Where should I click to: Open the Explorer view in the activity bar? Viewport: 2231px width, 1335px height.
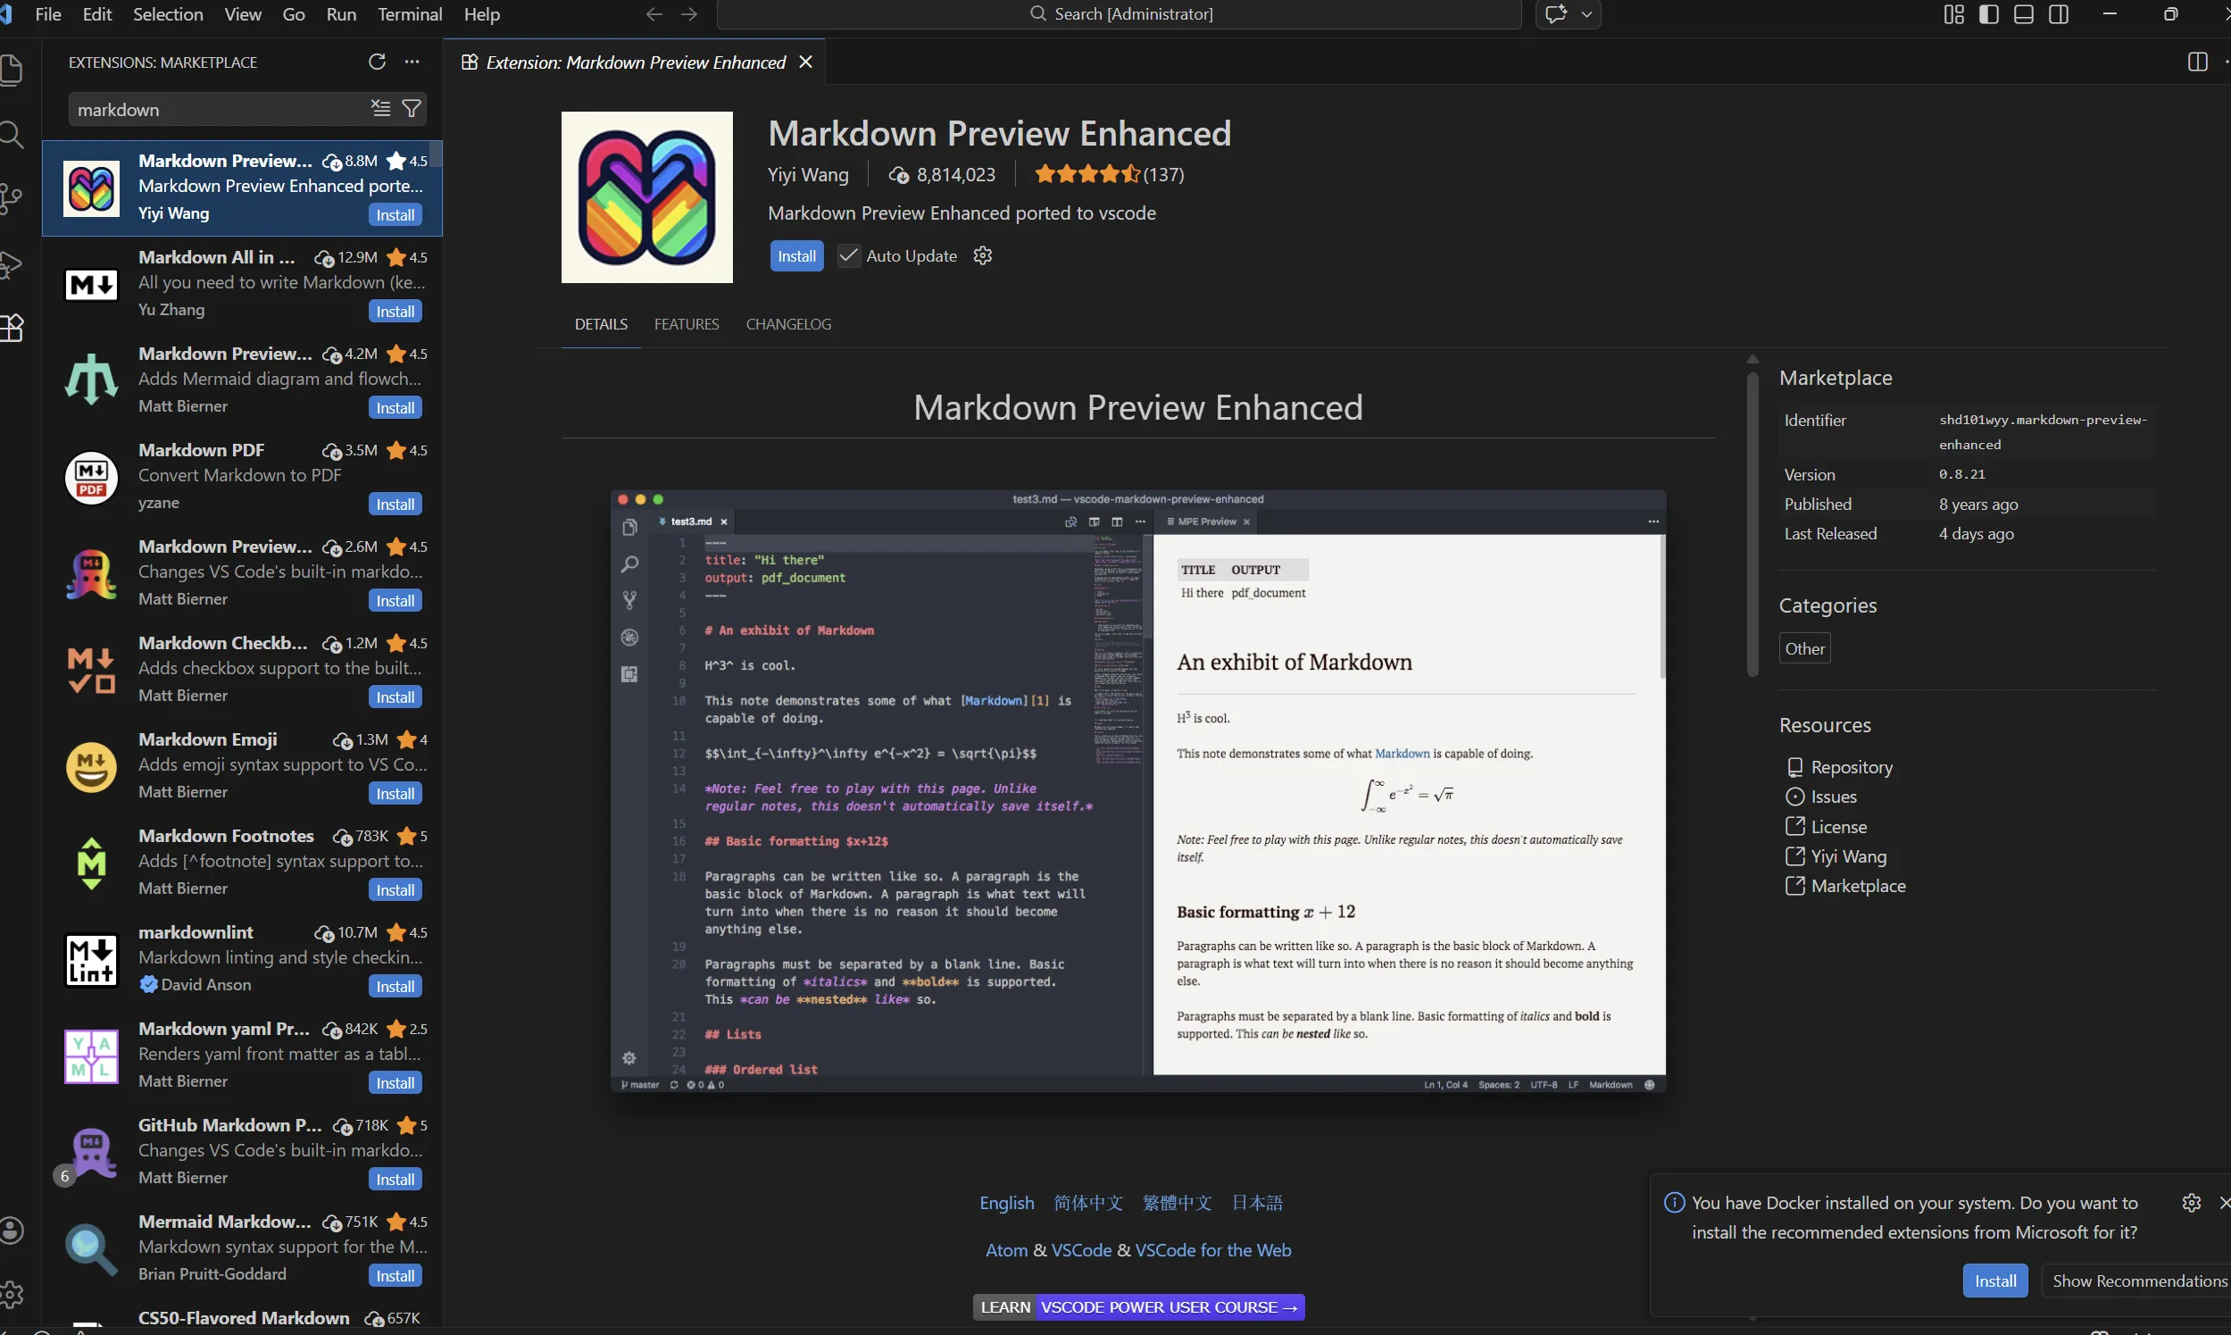tap(13, 70)
